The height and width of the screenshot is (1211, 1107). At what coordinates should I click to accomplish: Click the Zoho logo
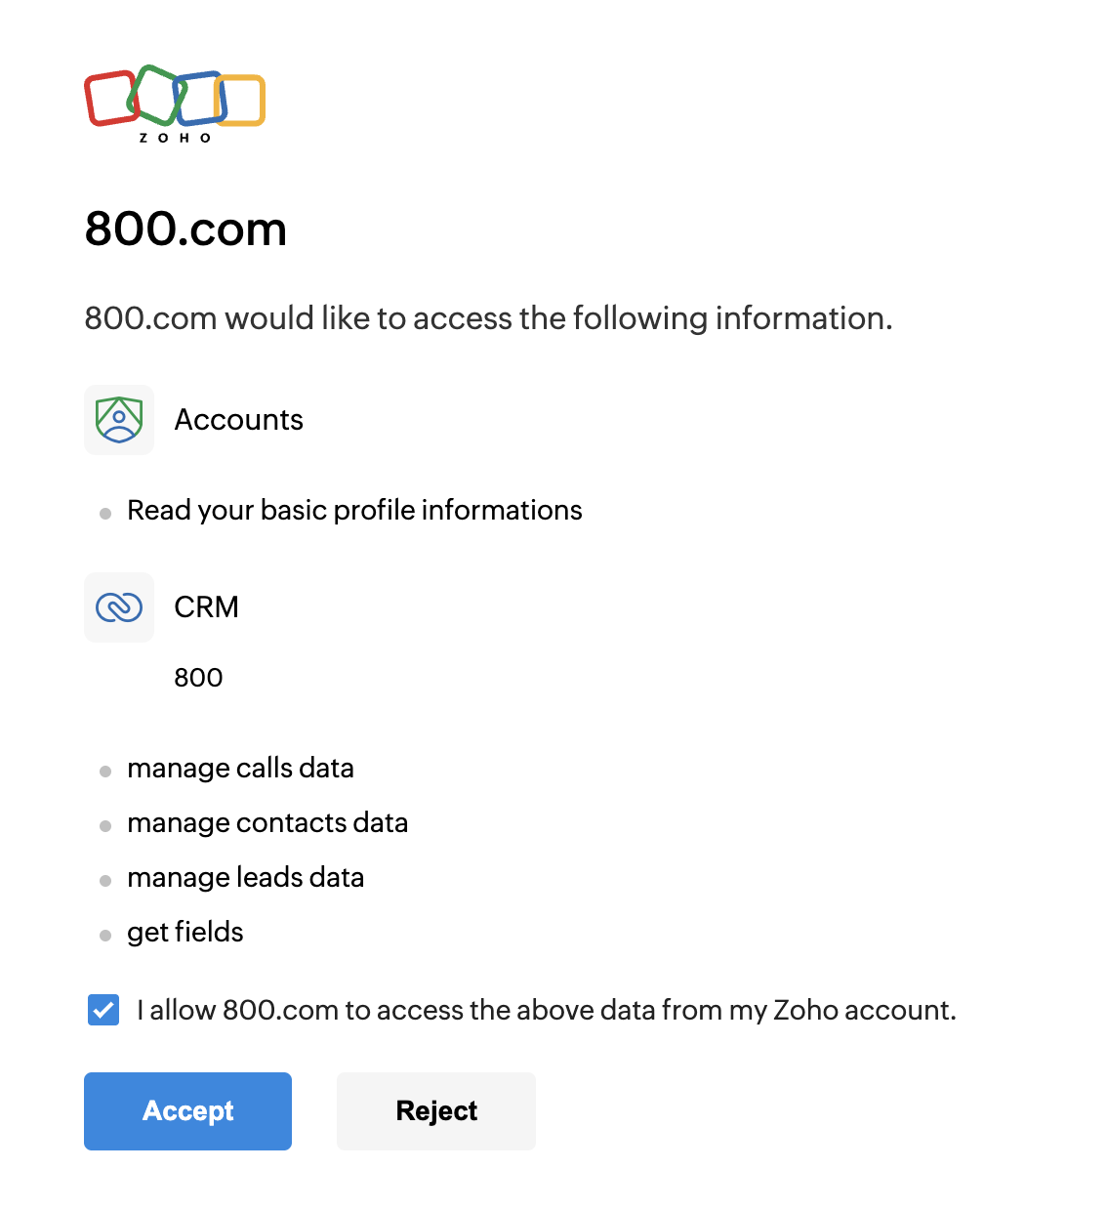click(x=175, y=104)
